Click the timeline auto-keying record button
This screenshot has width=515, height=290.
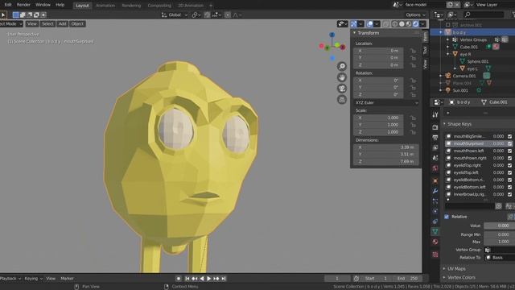point(179,279)
